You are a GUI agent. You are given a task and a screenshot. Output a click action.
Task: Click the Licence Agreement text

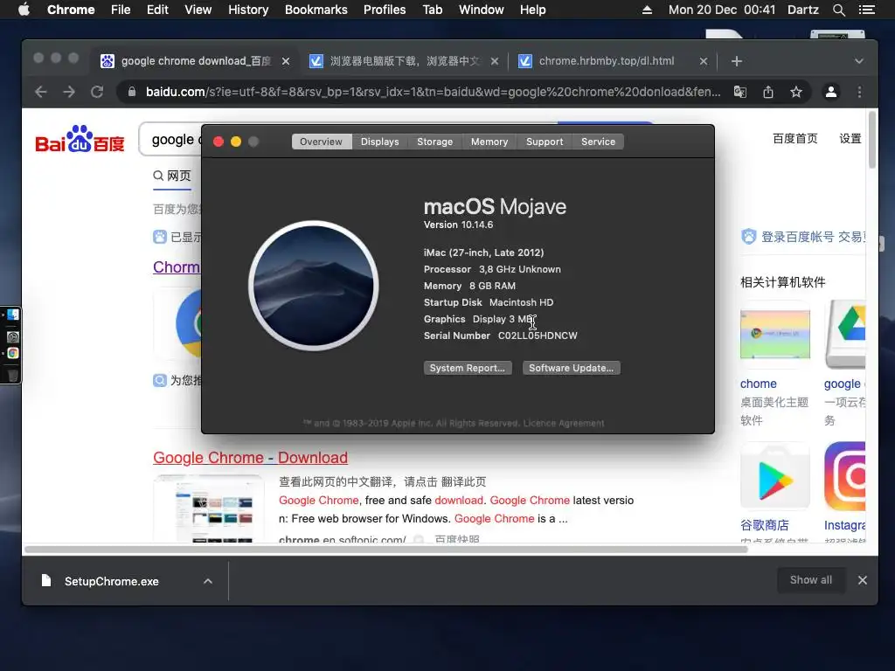[x=564, y=423]
